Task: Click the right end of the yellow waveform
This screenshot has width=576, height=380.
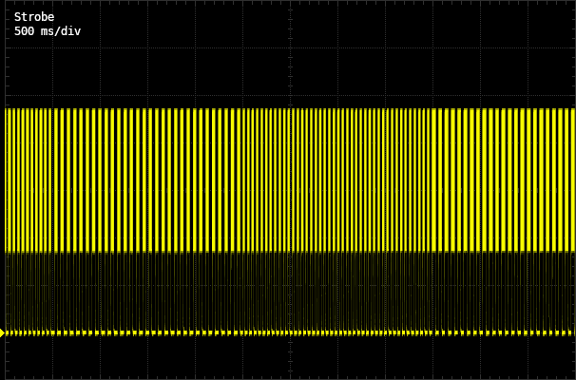Action: click(x=570, y=180)
